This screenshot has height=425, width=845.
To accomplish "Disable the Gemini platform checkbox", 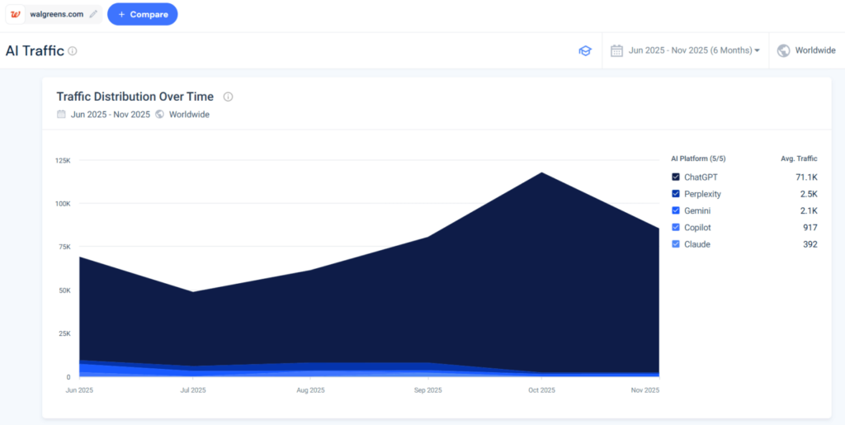I will 676,211.
